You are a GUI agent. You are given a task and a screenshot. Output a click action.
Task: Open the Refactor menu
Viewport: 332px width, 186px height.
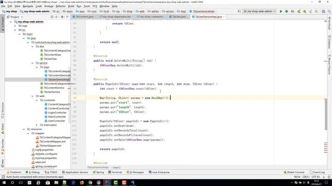coord(61,6)
